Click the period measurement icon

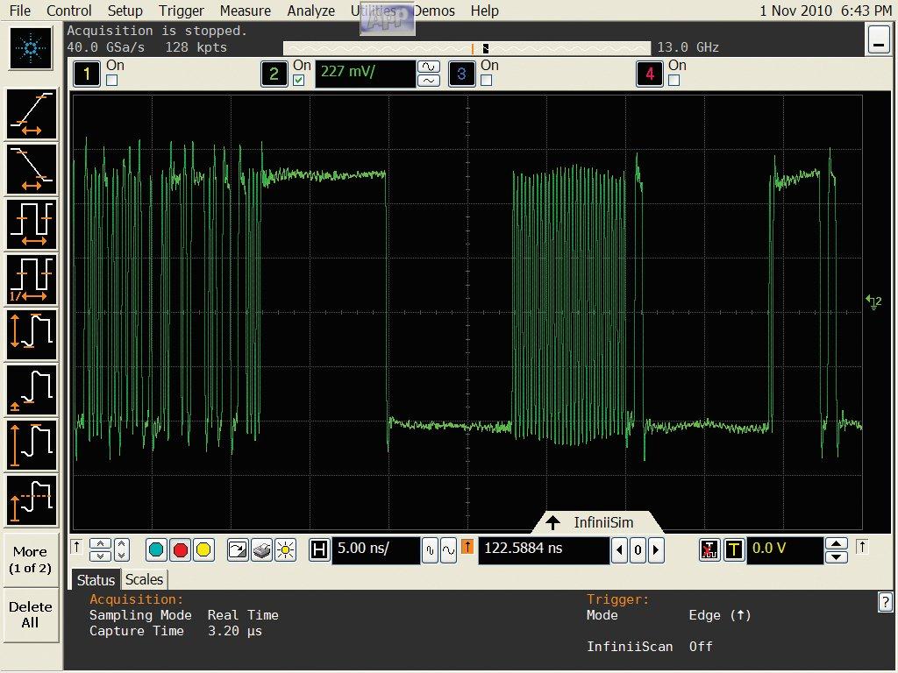[32, 224]
